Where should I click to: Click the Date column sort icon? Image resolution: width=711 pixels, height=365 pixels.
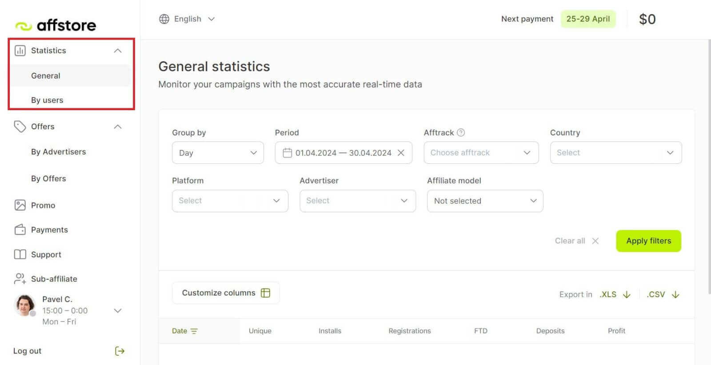(x=194, y=331)
